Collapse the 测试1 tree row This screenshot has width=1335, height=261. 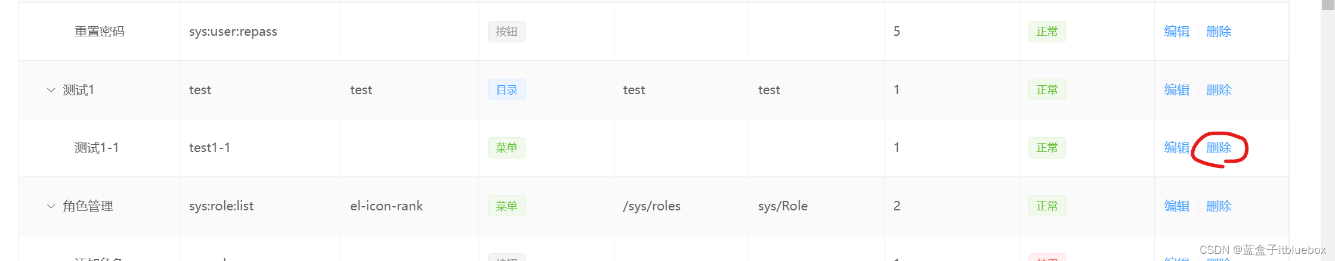coord(51,90)
